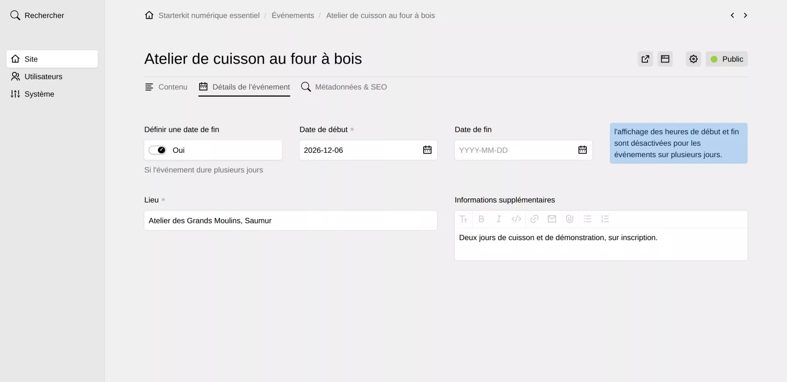Toggle bold formatting
The image size is (787, 382).
481,219
